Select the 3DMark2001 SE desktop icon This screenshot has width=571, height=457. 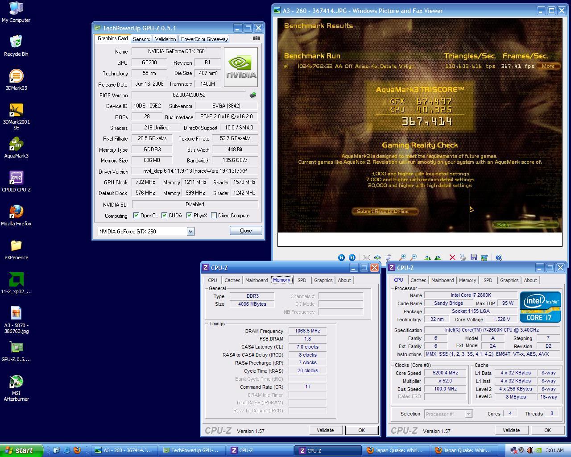point(16,117)
